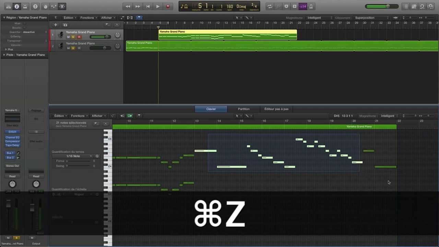Screen dimensions: 439x247
Task: Toggle the Catch playhead button in tracks area
Action: tap(139, 17)
